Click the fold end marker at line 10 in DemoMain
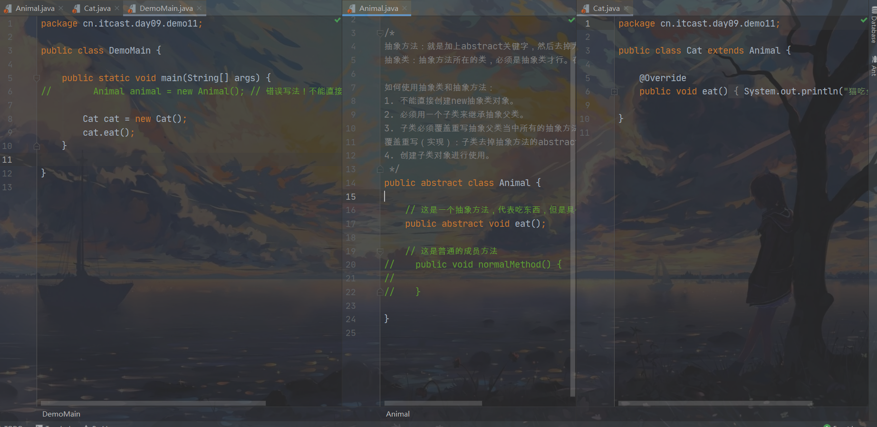This screenshot has height=427, width=877. [37, 146]
